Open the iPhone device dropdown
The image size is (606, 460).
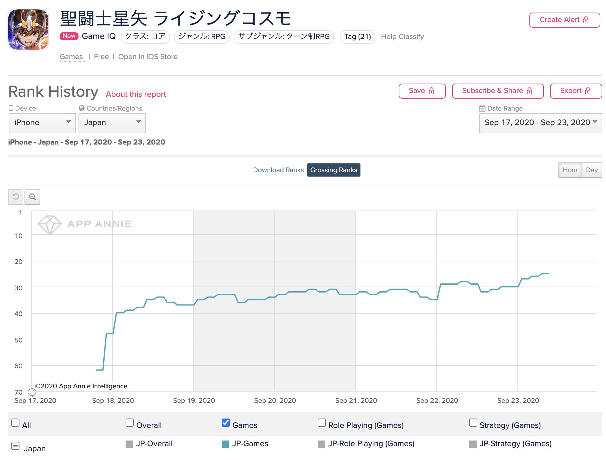42,123
